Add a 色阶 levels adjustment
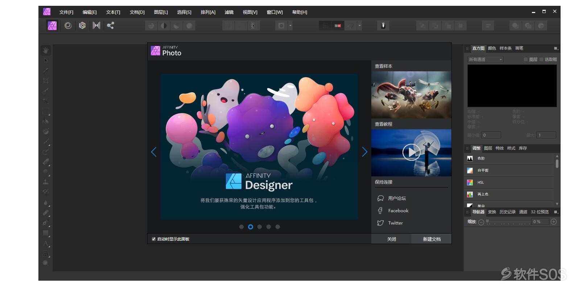This screenshot has height=285, width=574. coord(509,158)
